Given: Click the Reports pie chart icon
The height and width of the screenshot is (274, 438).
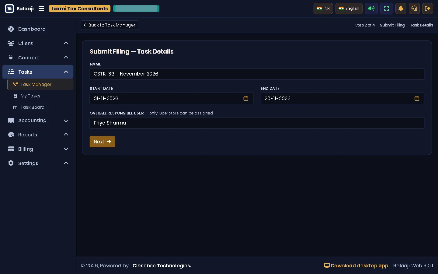Looking at the screenshot, I should tap(11, 135).
